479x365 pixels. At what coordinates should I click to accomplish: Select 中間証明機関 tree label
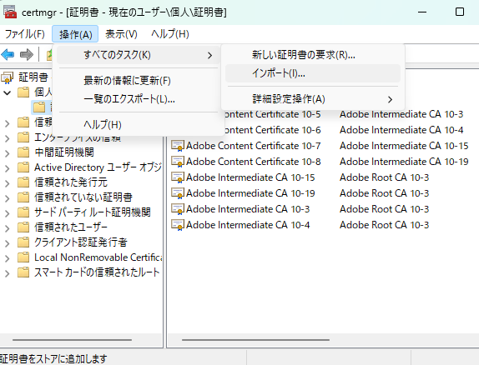pyautogui.click(x=64, y=152)
